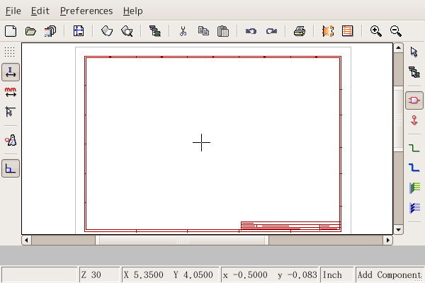Select the Place wire tool
The image size is (425, 283).
click(414, 148)
